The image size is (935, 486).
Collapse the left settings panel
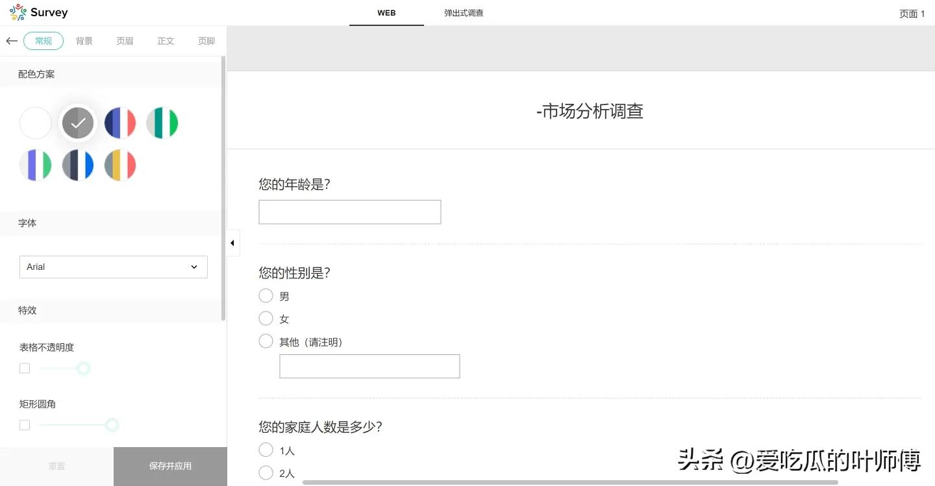232,242
